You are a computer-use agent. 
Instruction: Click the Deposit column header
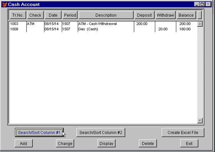[x=144, y=15]
